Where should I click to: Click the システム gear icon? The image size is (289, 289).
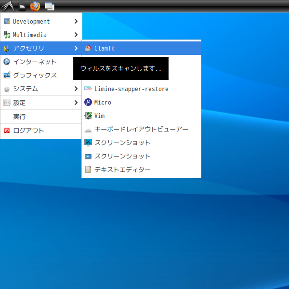7,89
